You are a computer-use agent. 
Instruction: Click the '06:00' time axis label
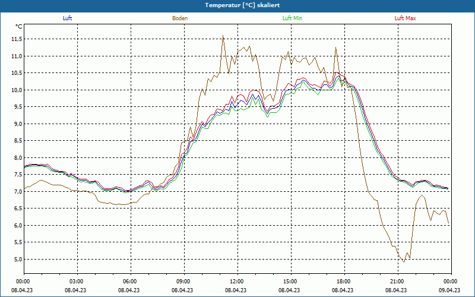(131, 282)
